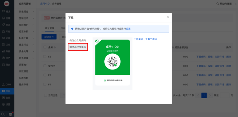Check the row 室内F1 checkbox
The image size is (238, 117).
click(x=45, y=66)
